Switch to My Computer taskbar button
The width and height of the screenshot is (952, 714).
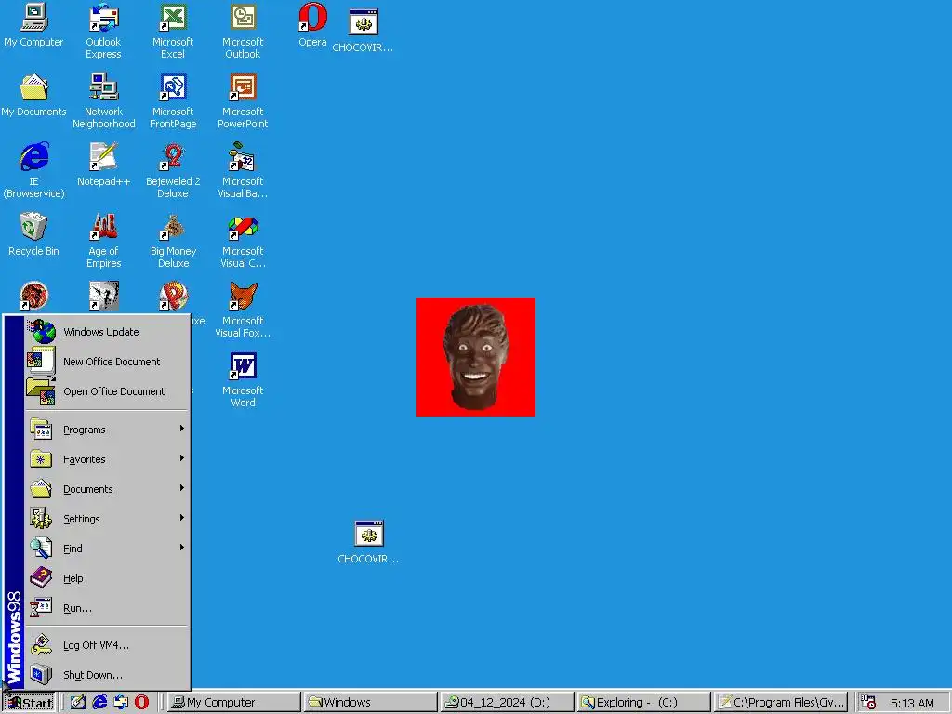(x=233, y=703)
